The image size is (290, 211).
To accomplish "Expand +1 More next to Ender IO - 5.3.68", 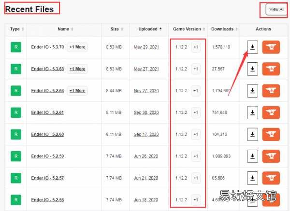I will (77, 69).
